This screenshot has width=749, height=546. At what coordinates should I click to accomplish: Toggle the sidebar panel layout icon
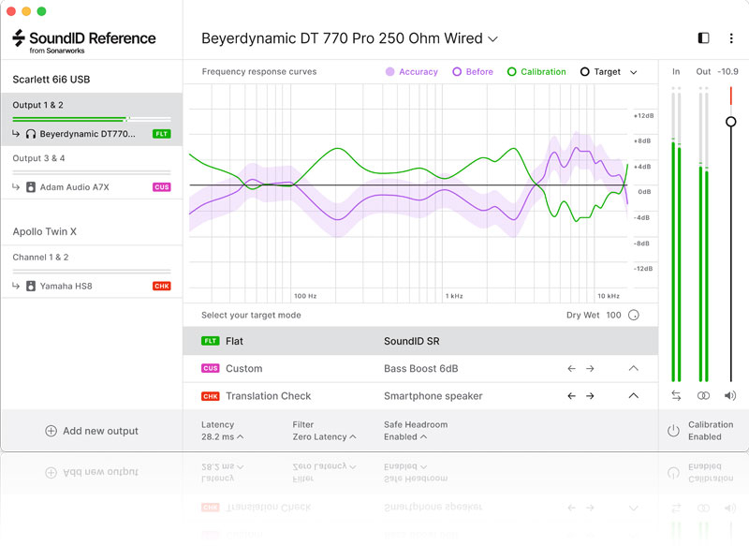704,38
